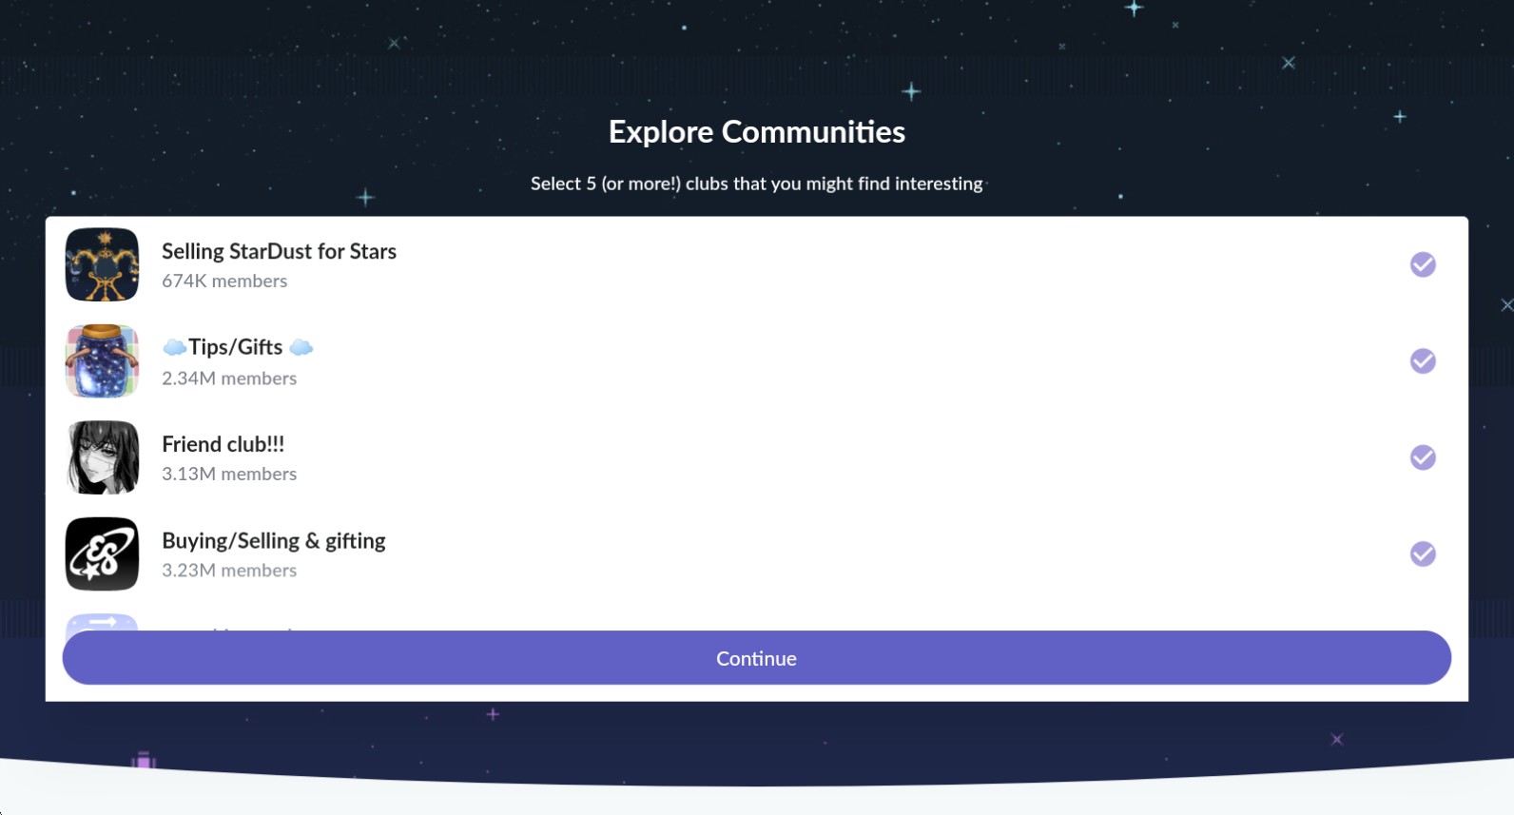This screenshot has width=1514, height=815.
Task: Click the 674K members count
Action: pyautogui.click(x=224, y=281)
